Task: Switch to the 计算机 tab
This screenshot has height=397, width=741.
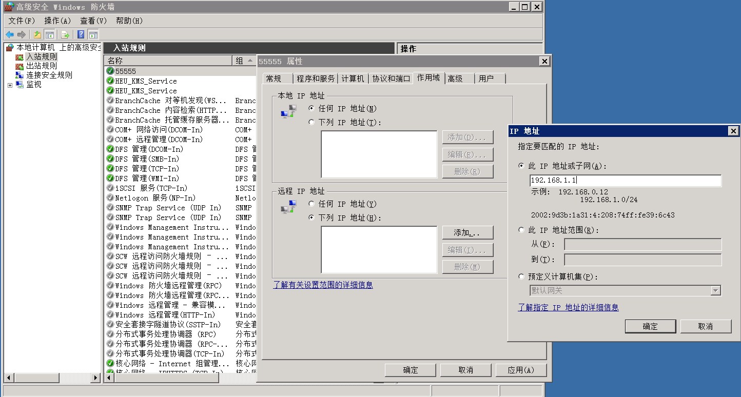Action: (x=353, y=78)
